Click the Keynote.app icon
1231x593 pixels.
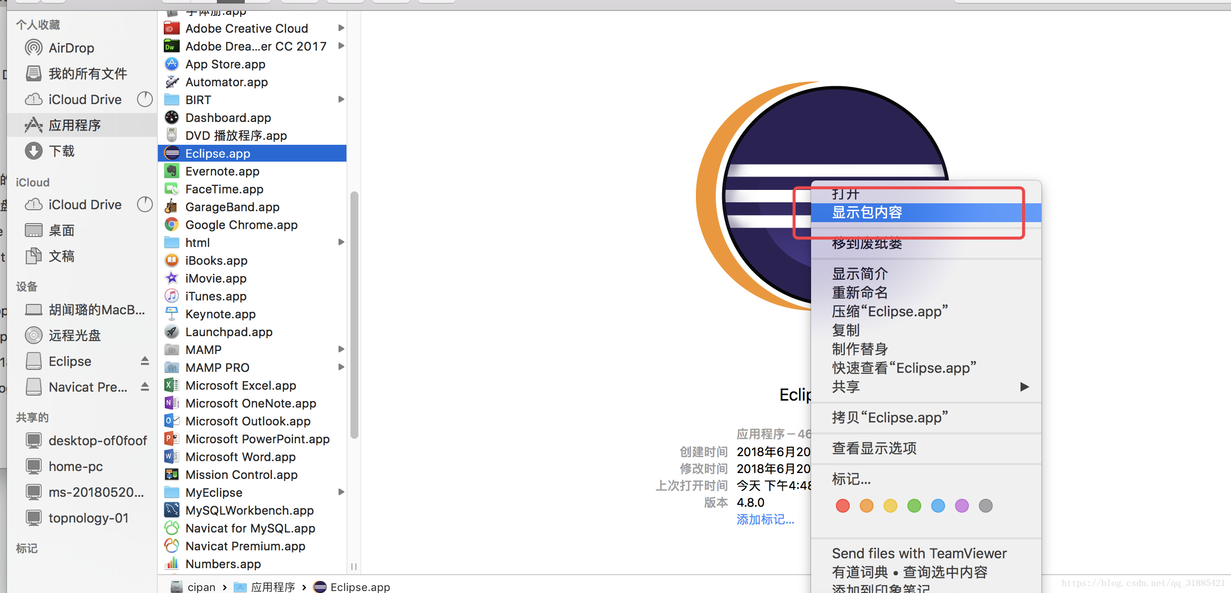(x=171, y=314)
